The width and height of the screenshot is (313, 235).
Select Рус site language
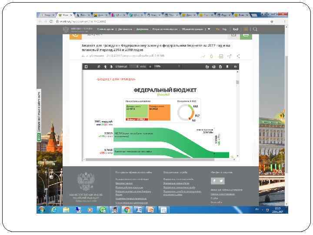point(218,30)
